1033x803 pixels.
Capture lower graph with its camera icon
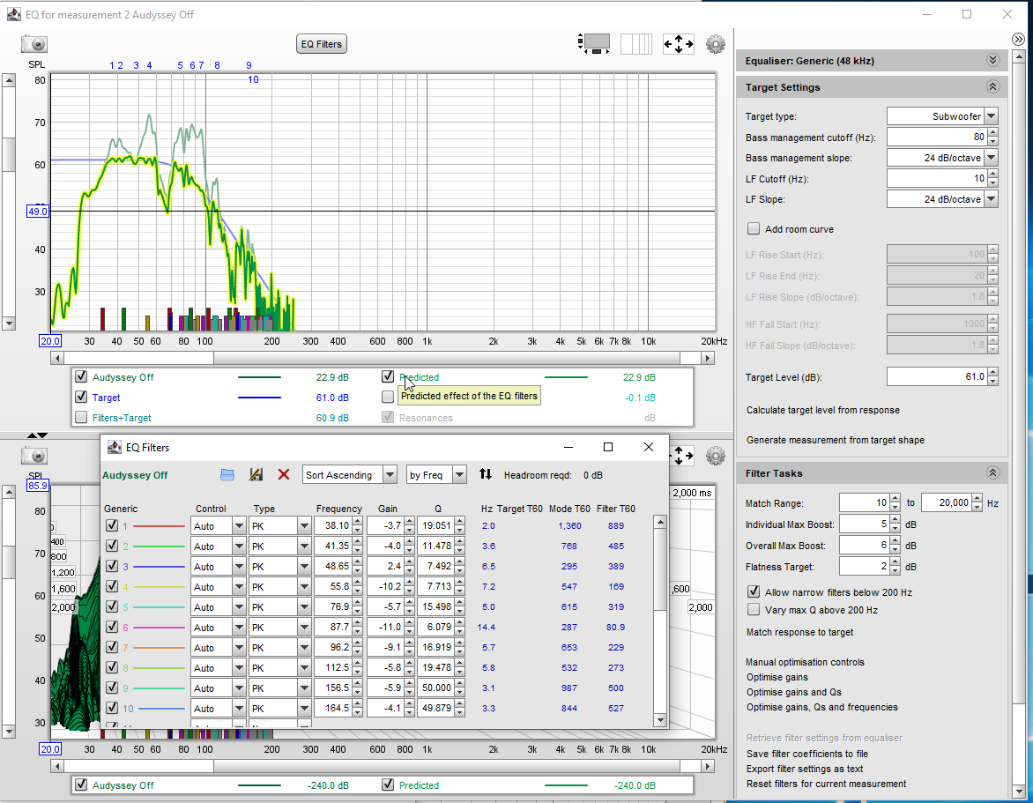[x=34, y=456]
